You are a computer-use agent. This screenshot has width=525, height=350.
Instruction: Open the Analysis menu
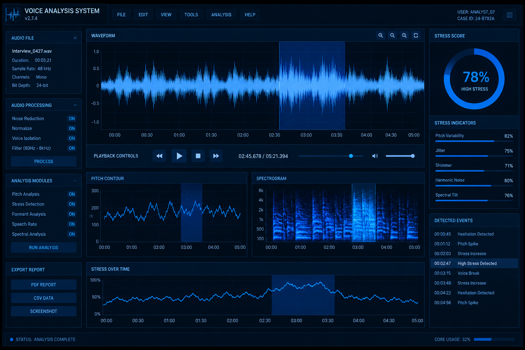coord(221,15)
